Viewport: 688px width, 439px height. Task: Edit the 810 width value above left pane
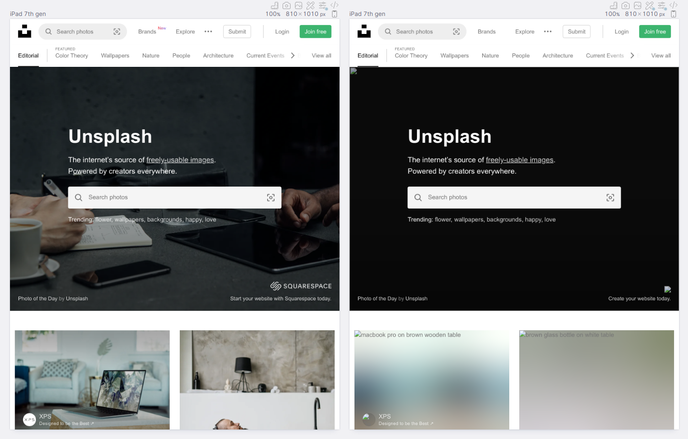tap(292, 14)
